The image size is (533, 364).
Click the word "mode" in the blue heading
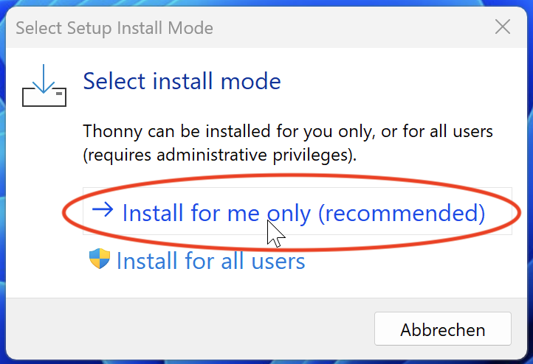coord(252,80)
